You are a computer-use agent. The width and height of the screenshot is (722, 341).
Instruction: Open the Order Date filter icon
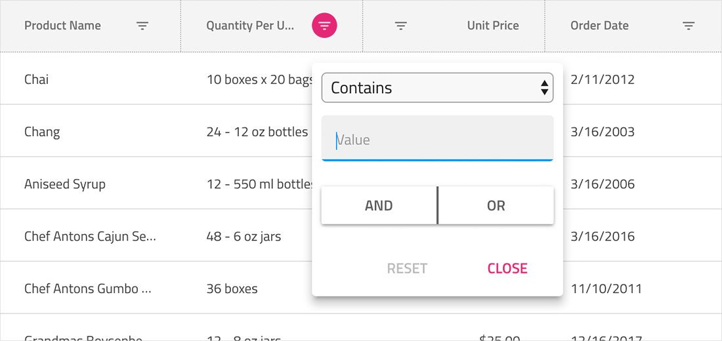pyautogui.click(x=689, y=26)
